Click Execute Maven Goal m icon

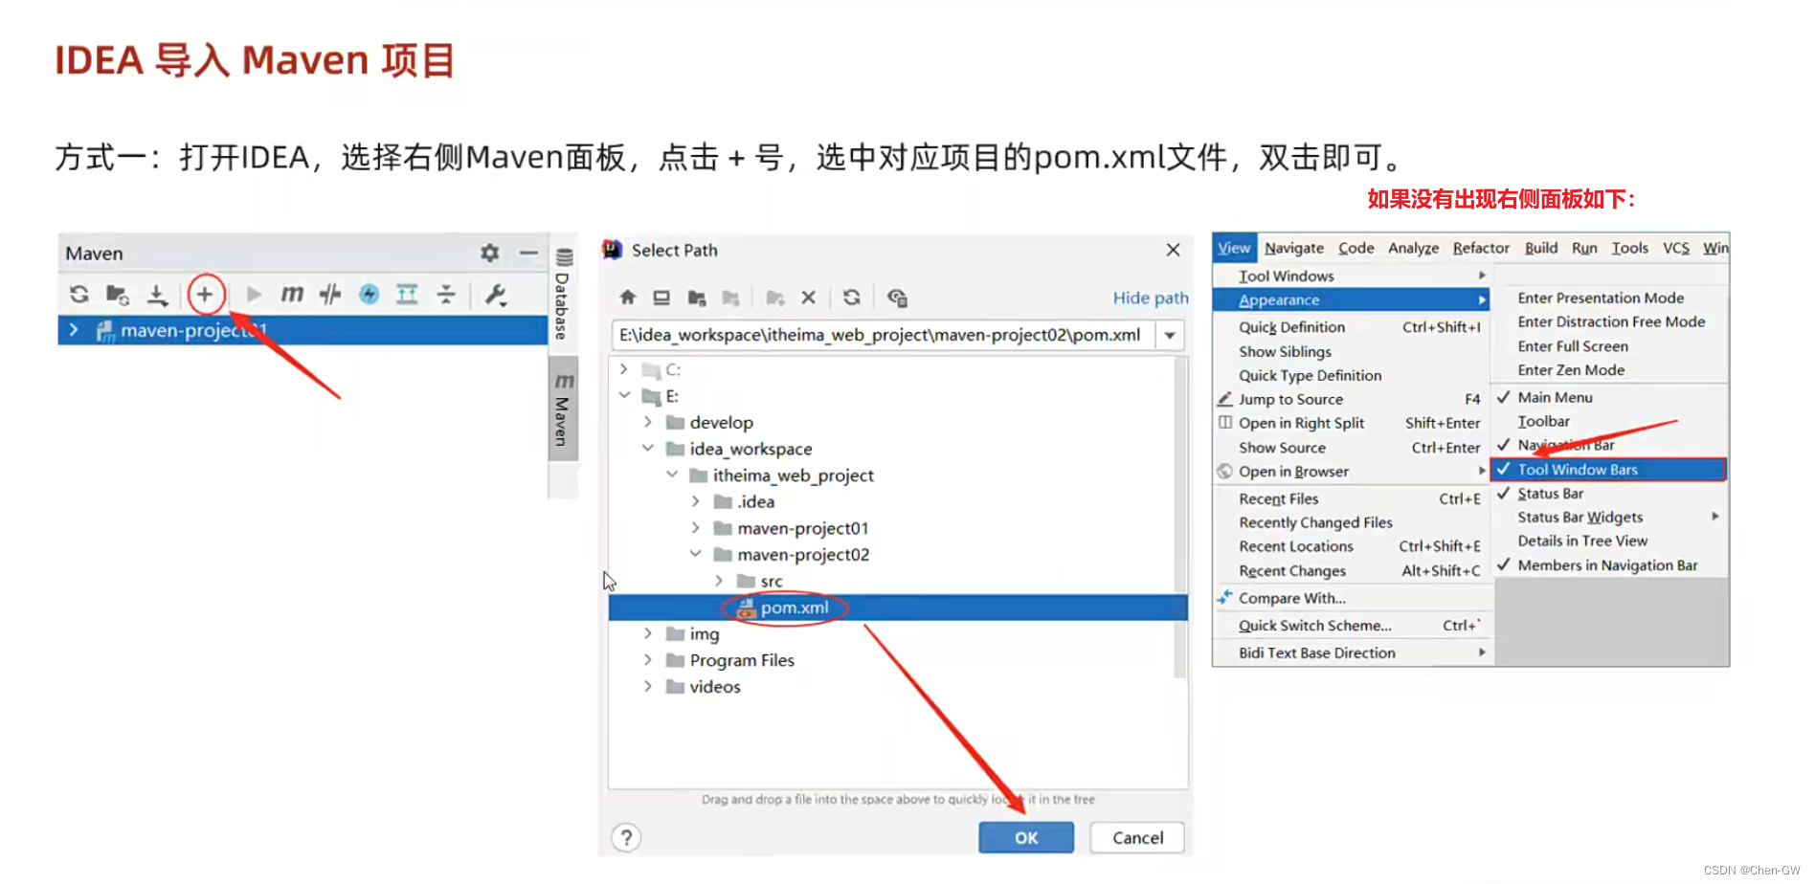coord(292,295)
